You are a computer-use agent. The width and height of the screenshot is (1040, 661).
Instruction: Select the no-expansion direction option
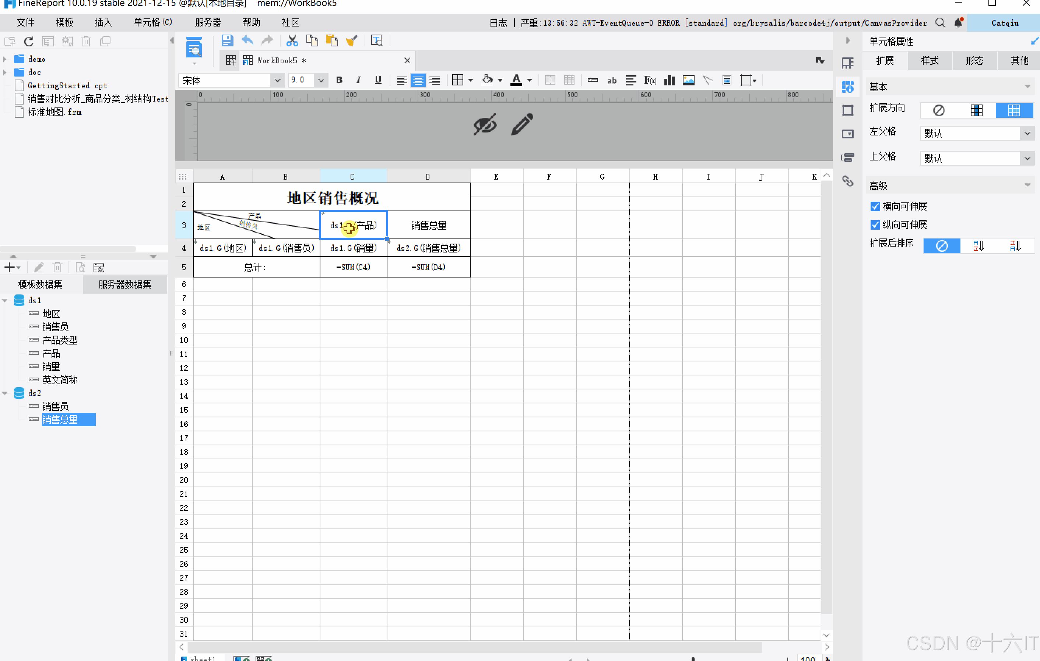coord(938,110)
